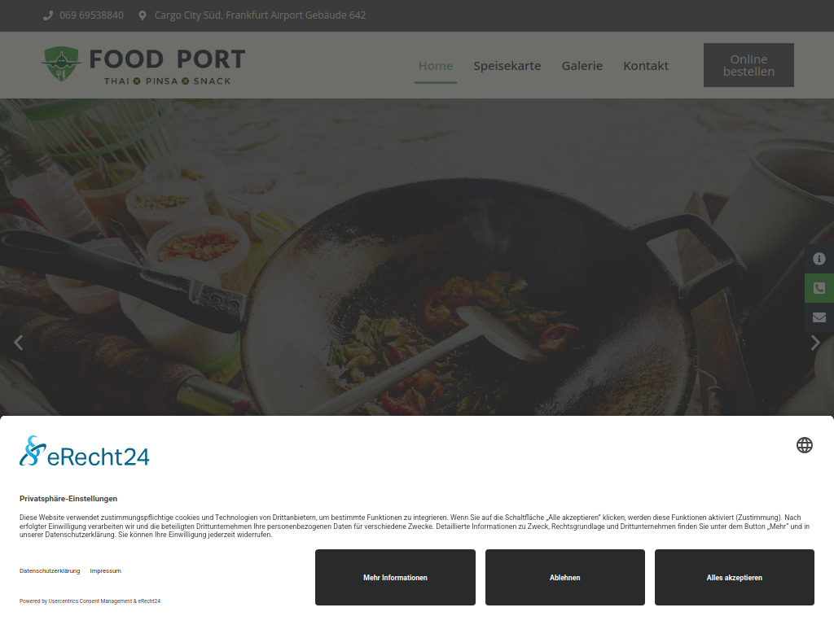Open the Galerie menu item
The image size is (834, 625).
point(582,66)
